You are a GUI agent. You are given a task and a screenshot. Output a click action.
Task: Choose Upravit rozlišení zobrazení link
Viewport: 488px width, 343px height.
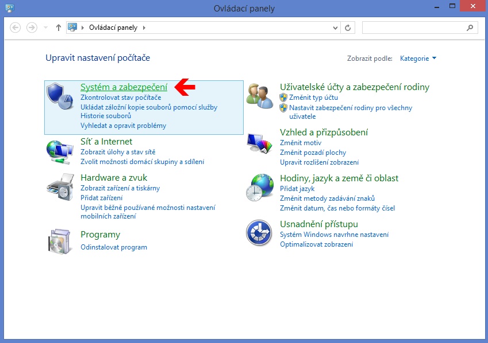coord(319,162)
